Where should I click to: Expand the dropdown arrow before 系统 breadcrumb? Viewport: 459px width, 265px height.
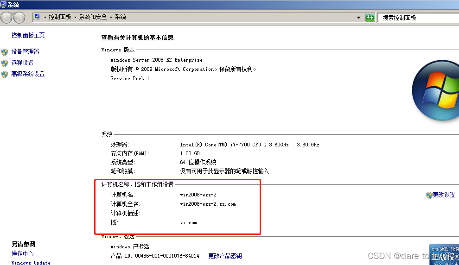pos(111,17)
